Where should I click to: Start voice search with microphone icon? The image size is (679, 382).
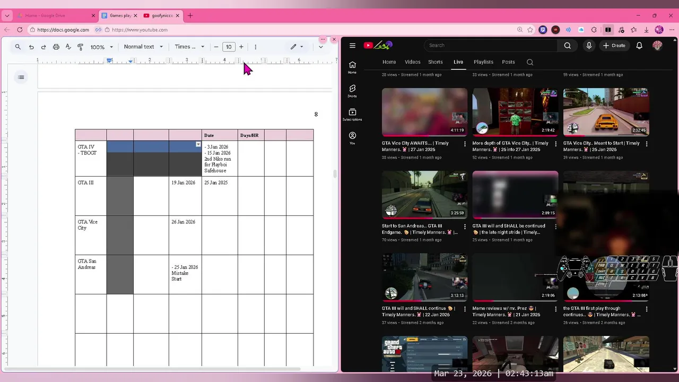pos(589,46)
